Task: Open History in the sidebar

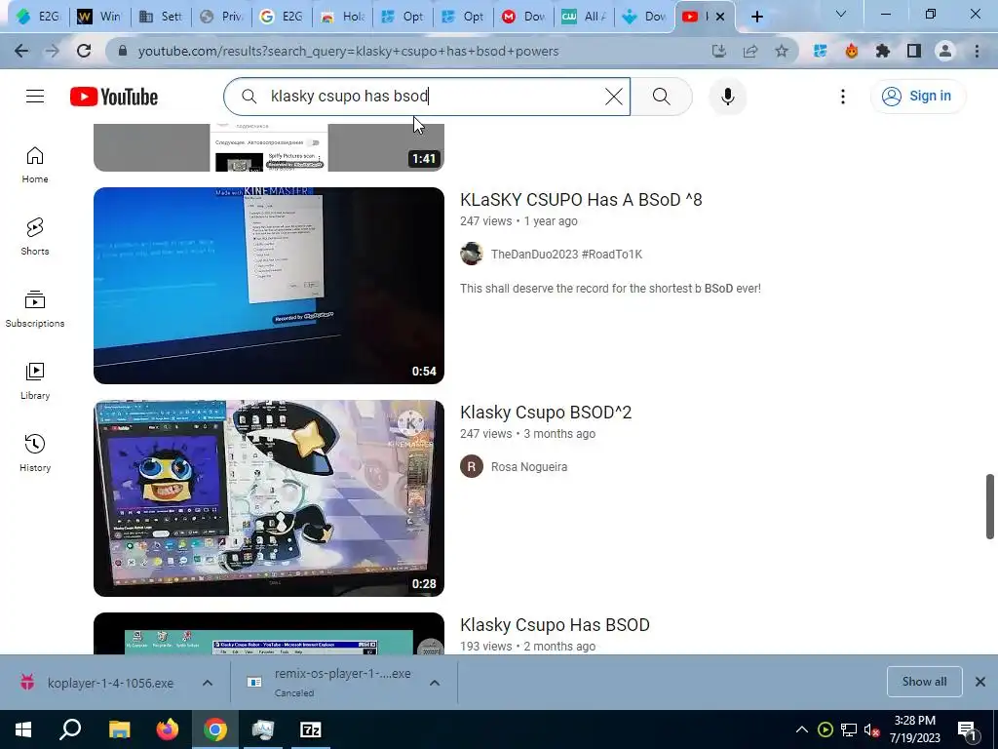Action: [35, 453]
